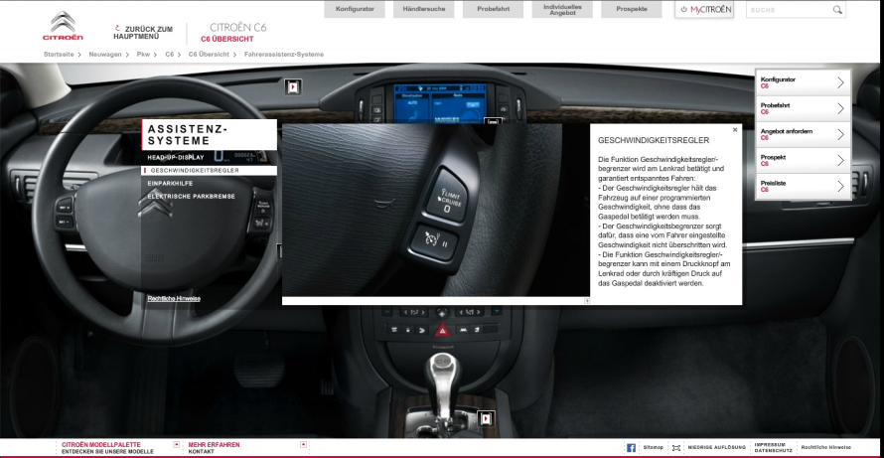
Task: Click the Prospekte top button
Action: point(632,9)
